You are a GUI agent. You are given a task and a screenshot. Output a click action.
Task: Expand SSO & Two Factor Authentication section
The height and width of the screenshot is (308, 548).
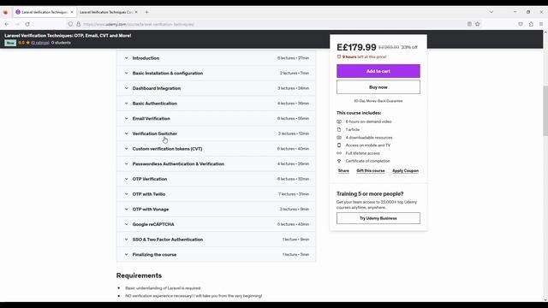click(x=216, y=240)
